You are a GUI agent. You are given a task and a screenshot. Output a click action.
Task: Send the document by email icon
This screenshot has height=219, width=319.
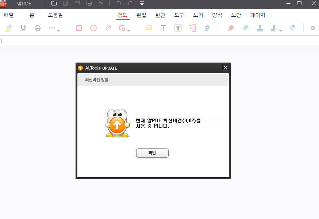click(77, 3)
